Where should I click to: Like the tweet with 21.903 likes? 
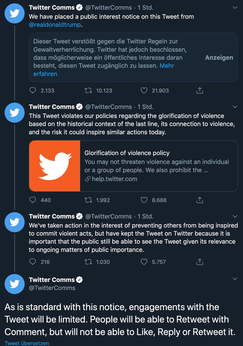(144, 91)
